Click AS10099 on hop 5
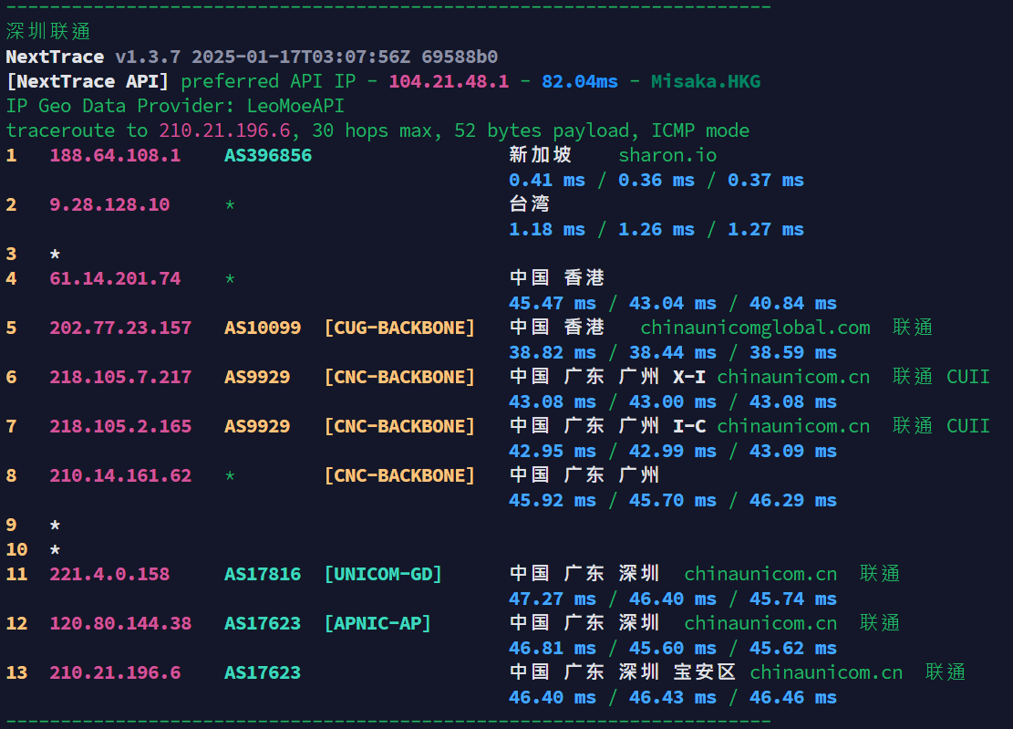1013x729 pixels. pyautogui.click(x=263, y=328)
